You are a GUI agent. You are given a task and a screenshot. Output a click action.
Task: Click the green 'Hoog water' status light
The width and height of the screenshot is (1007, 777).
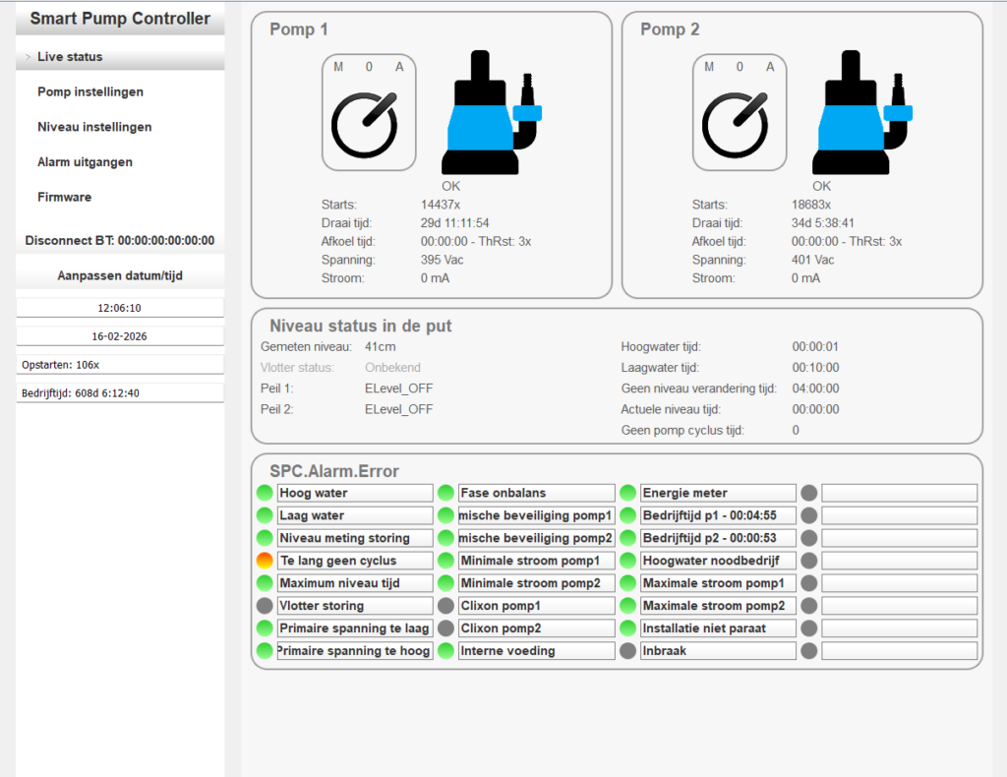point(265,493)
